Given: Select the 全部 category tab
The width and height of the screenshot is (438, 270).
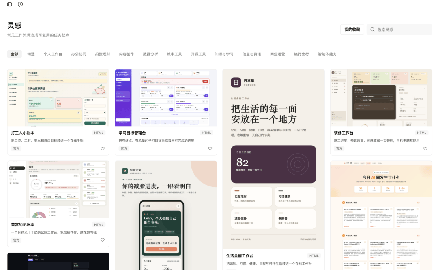Looking at the screenshot, I should pos(15,54).
